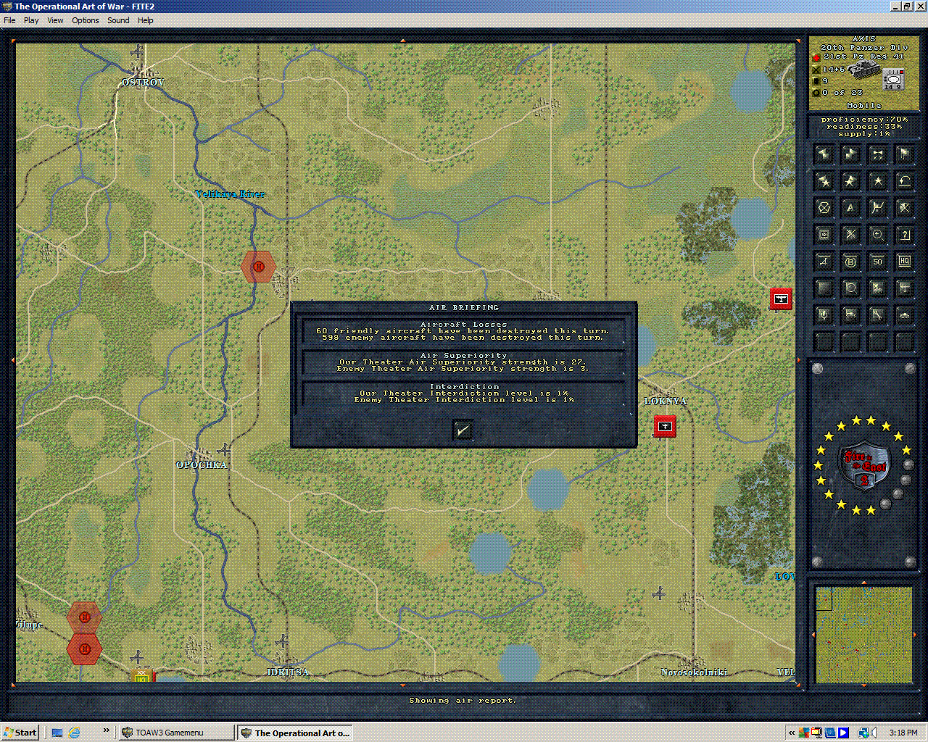This screenshot has height=742, width=928.
Task: Click the tank picture in the unit panel
Action: 865,69
